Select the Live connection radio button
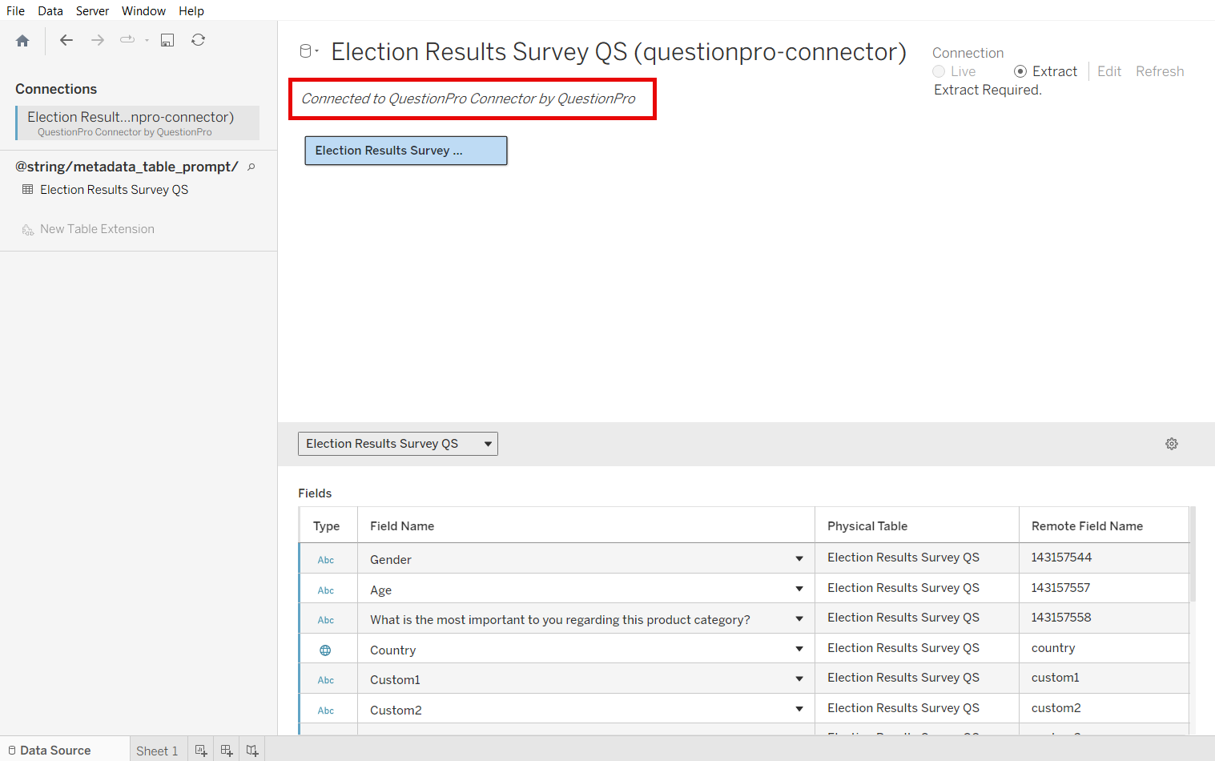 point(938,71)
